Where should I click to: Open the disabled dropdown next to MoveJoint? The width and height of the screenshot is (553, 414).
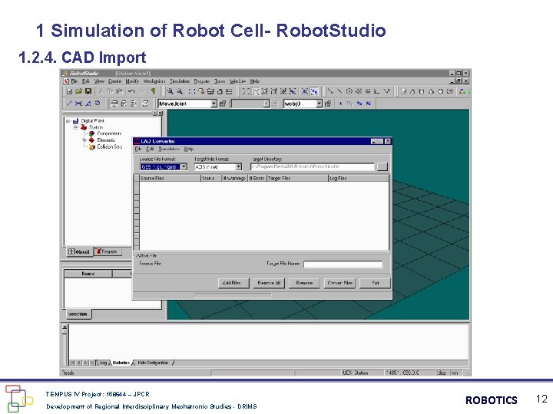tap(267, 103)
